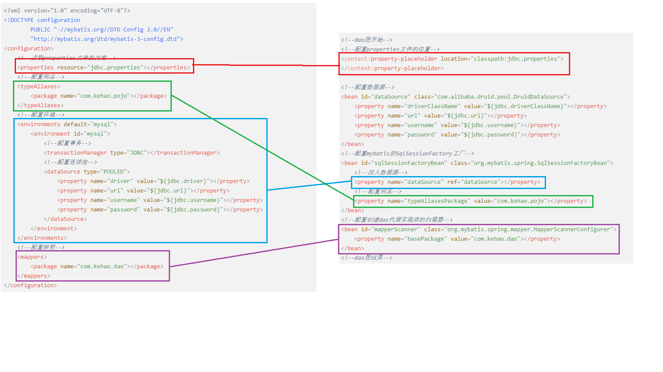
Task: Click the property name="driverClassName" line
Action: click(480, 106)
